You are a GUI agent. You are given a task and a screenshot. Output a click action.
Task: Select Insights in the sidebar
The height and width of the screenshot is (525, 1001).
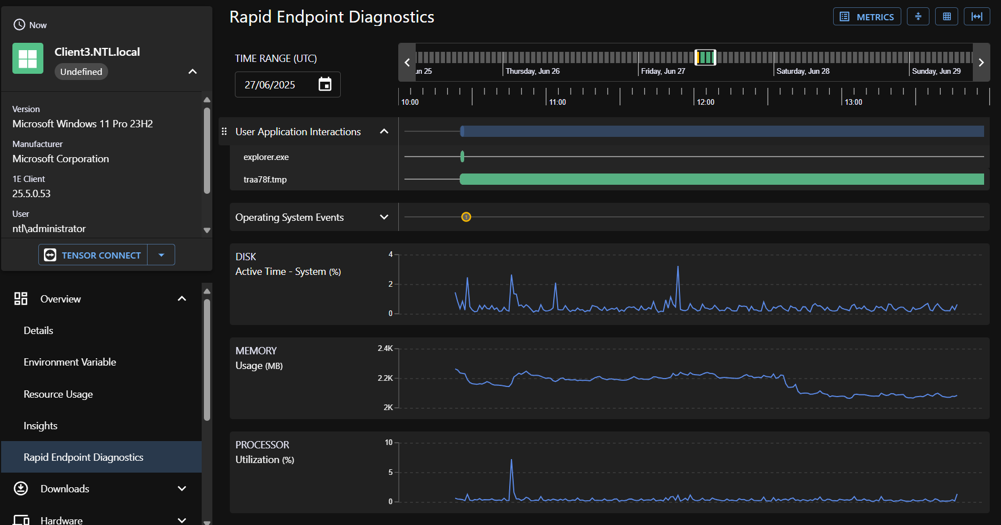click(x=41, y=426)
